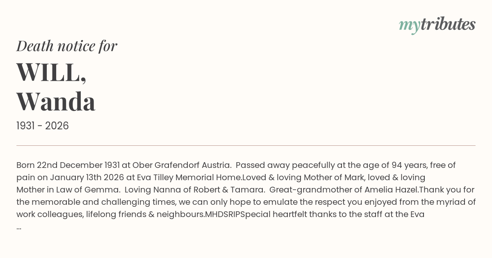Click the mytributes logo
The height and width of the screenshot is (258, 492).
437,25
